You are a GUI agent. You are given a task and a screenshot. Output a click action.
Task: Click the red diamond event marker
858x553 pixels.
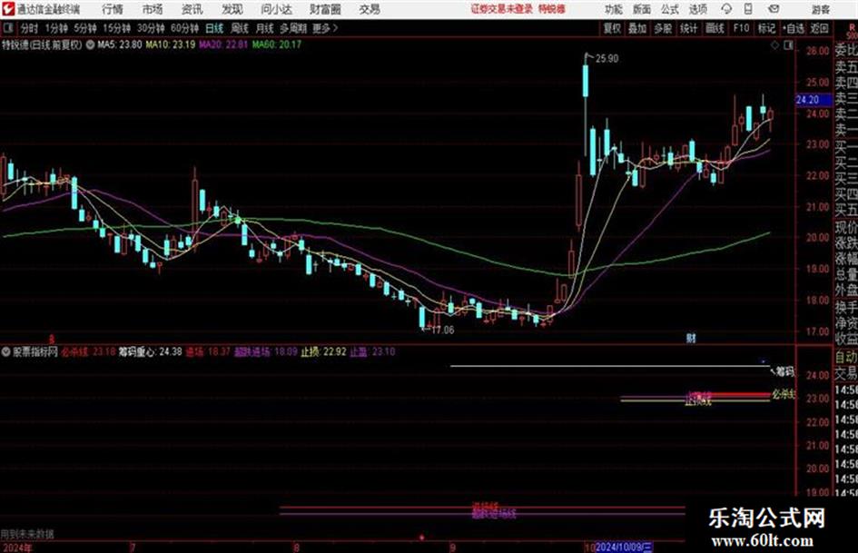421,538
